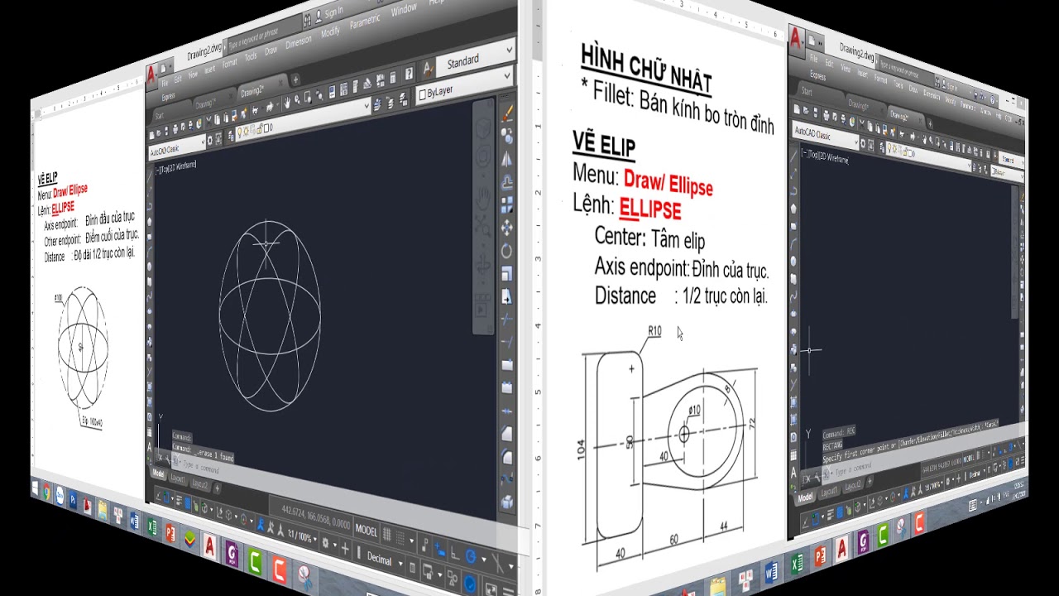1059x596 pixels.
Task: Open AutoCAD Classic workspace dropdown in blank window
Action: point(825,134)
